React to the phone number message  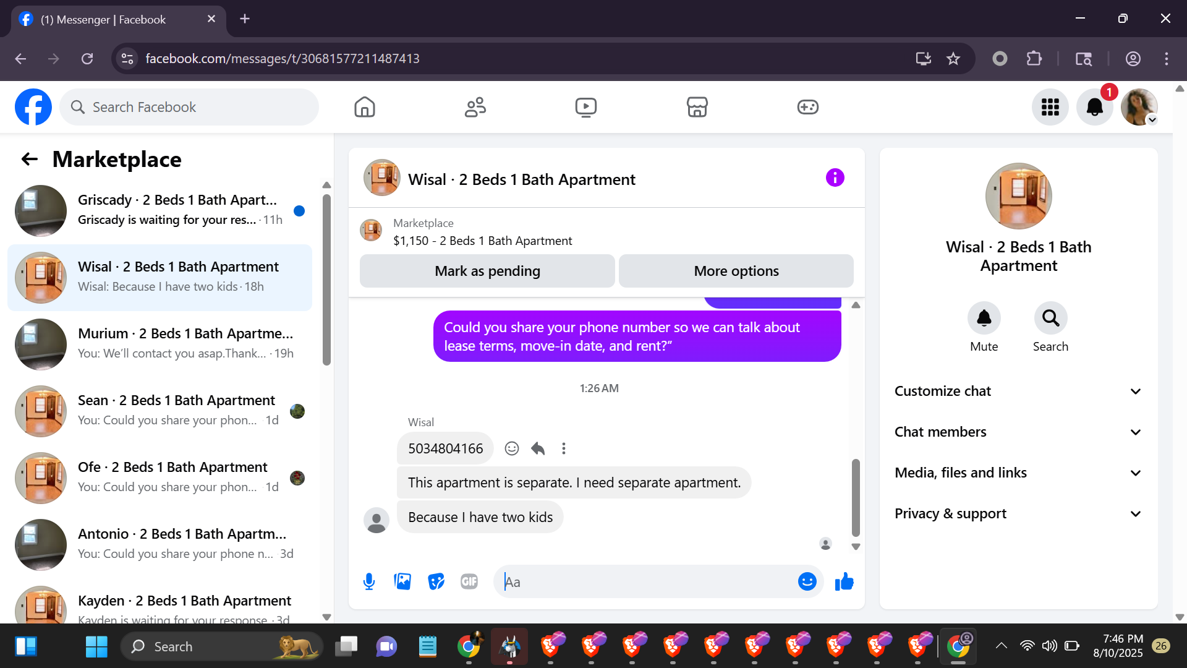coord(511,448)
